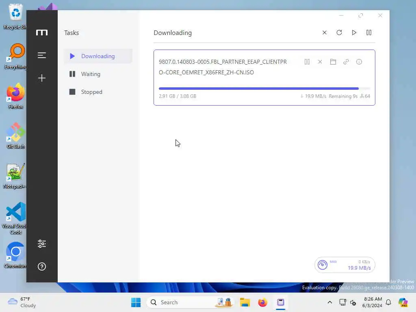416x312 pixels.
Task: View ISO task info details
Action: [x=359, y=62]
